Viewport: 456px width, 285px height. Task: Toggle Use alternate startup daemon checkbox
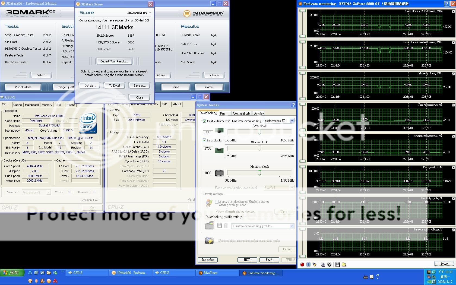(217, 211)
